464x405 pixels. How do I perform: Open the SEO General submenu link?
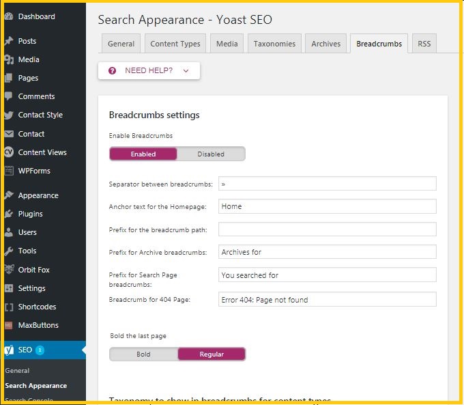pyautogui.click(x=17, y=371)
